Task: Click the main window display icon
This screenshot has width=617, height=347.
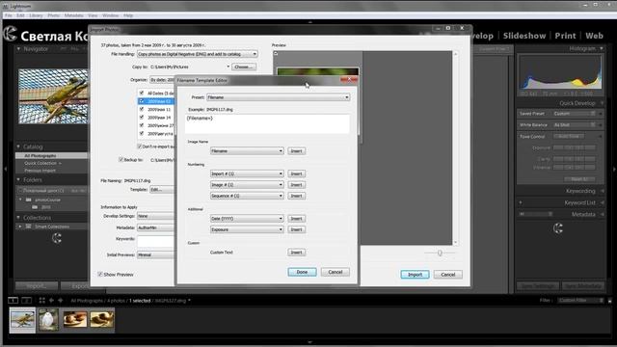Action: pyautogui.click(x=13, y=300)
